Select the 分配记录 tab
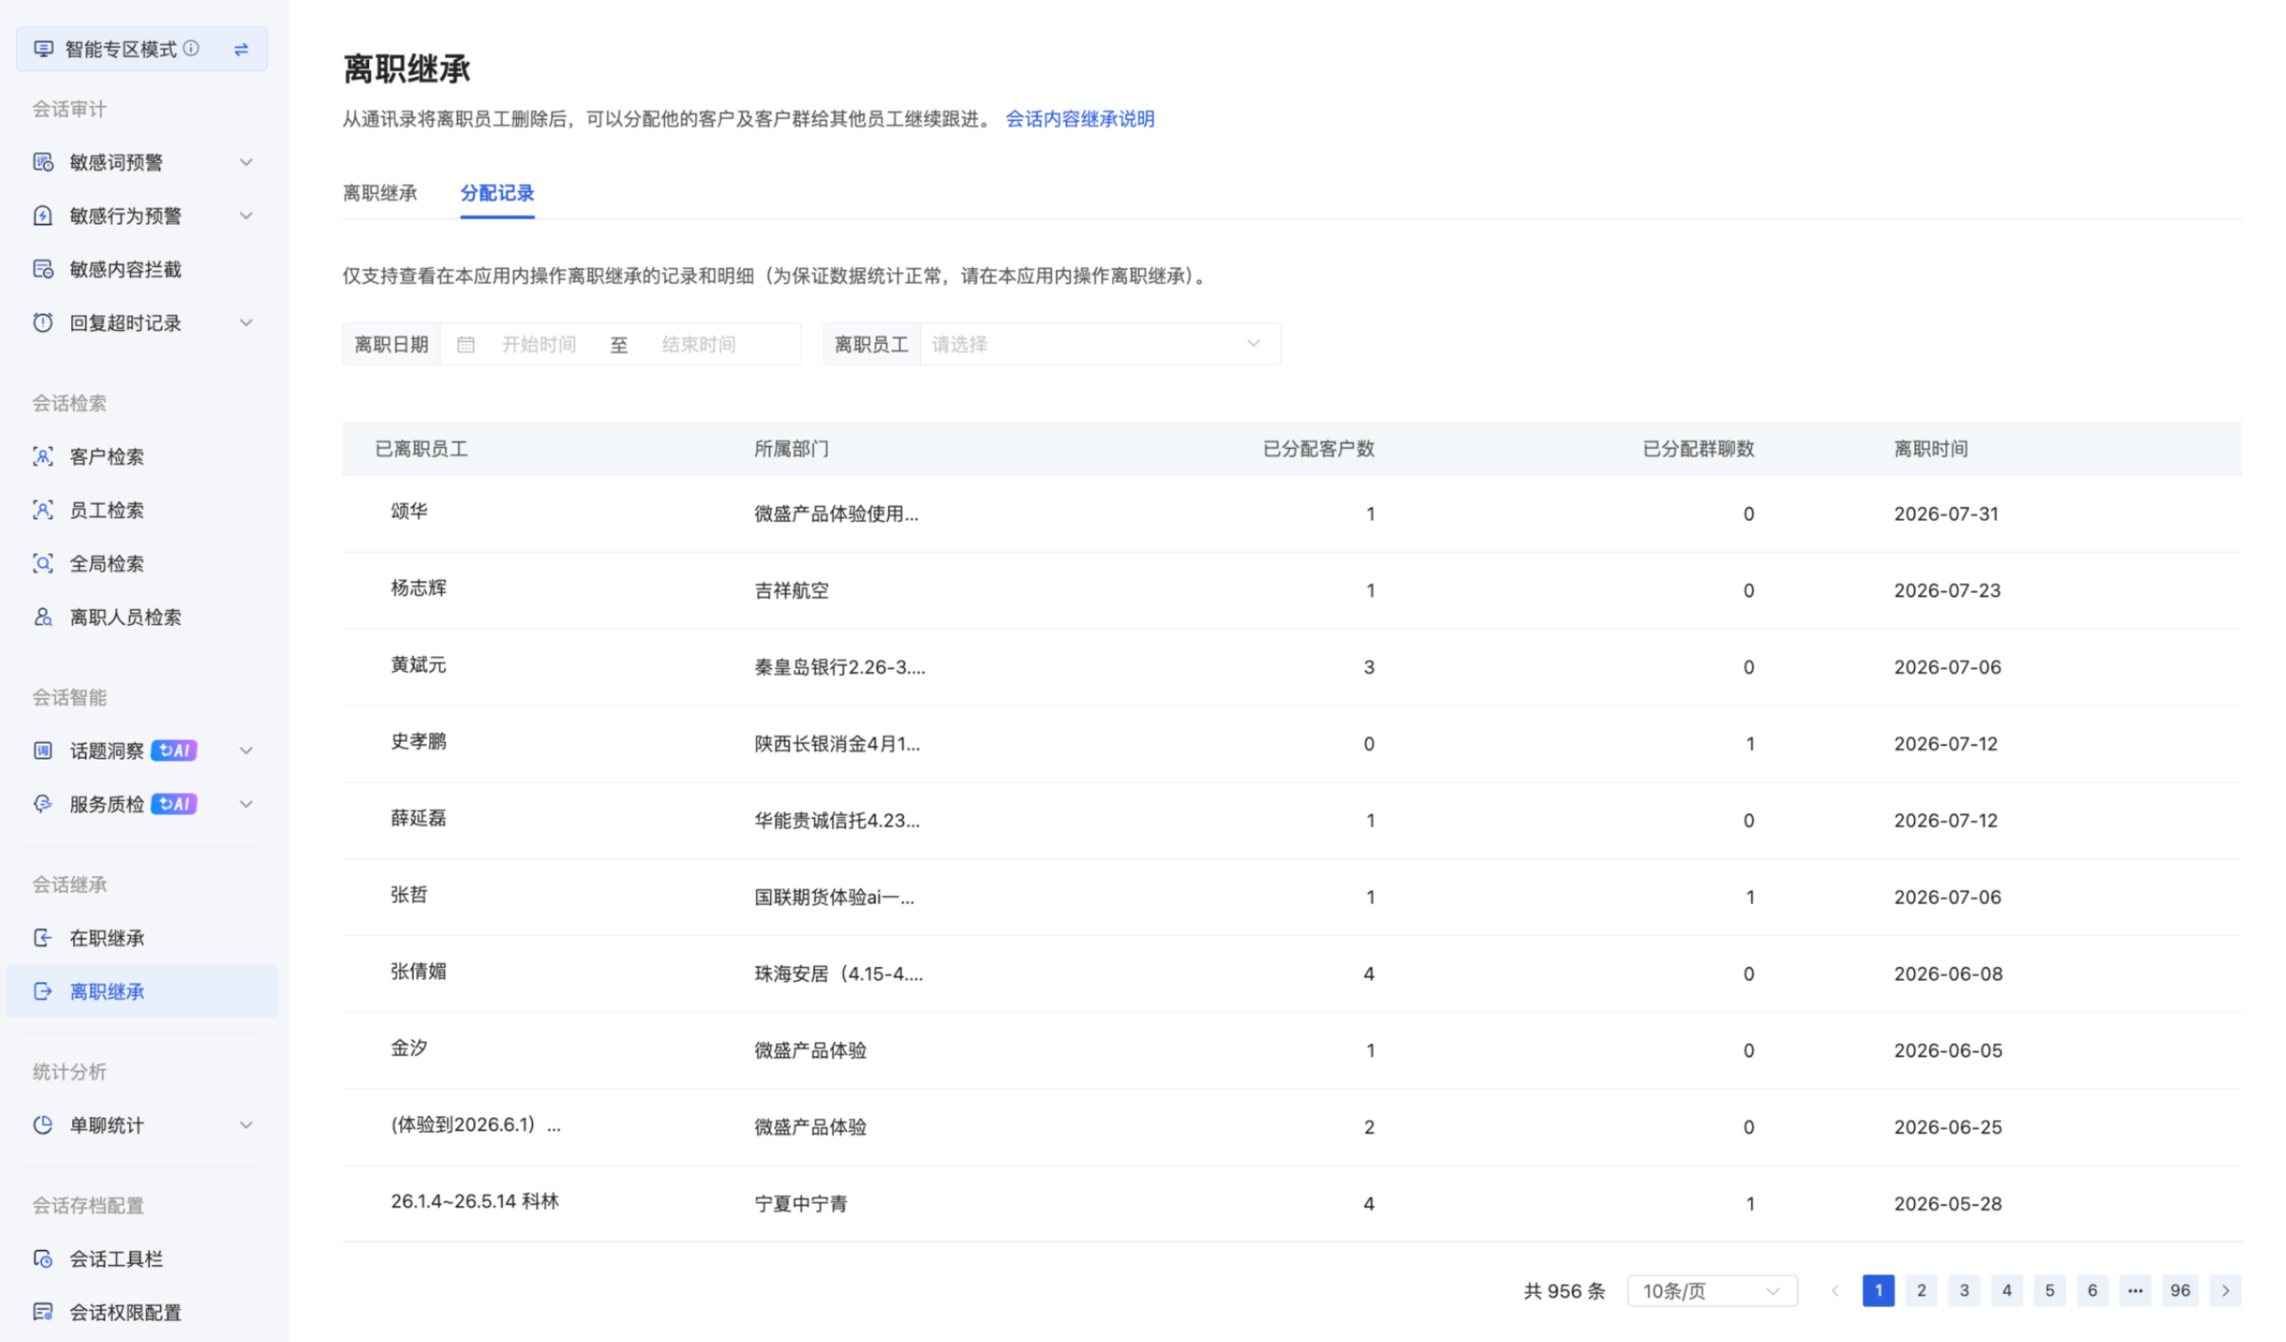Image resolution: width=2286 pixels, height=1342 pixels. [x=497, y=193]
